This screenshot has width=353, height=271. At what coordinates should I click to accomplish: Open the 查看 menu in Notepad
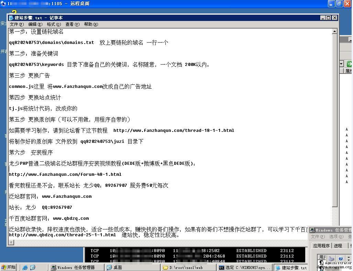point(72,24)
